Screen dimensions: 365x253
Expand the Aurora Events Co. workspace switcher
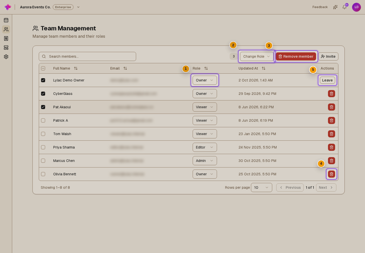coord(78,7)
